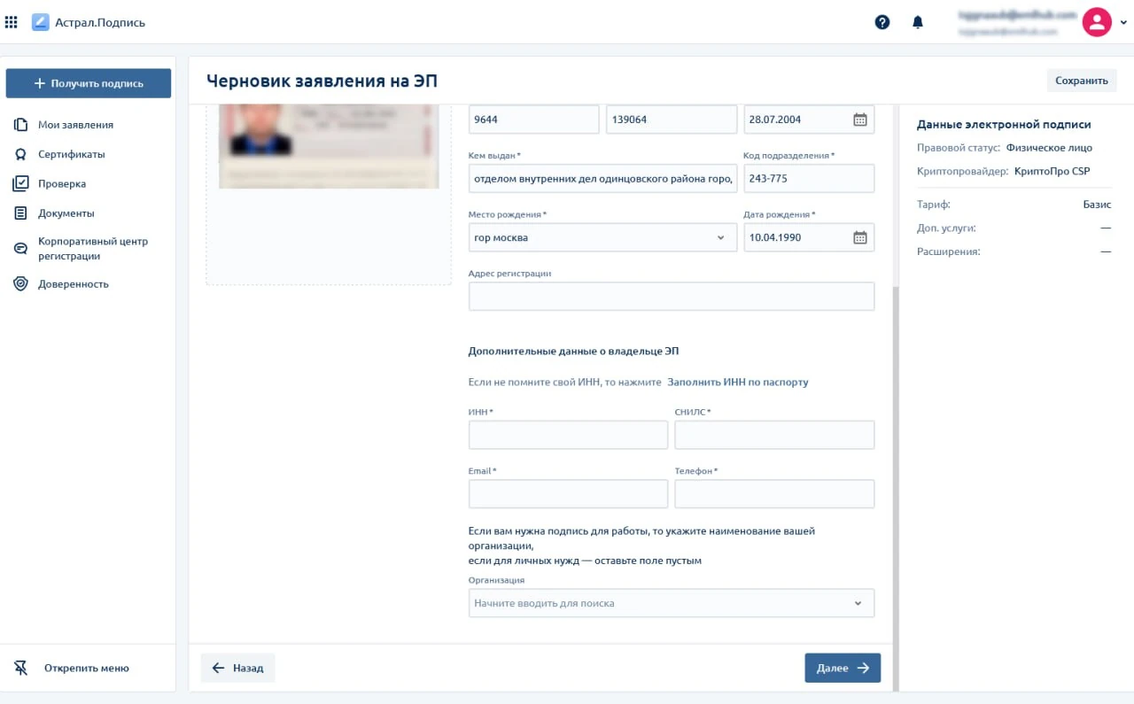Open calendar for passport issue date
Screen dimensions: 1134x704
[859, 120]
